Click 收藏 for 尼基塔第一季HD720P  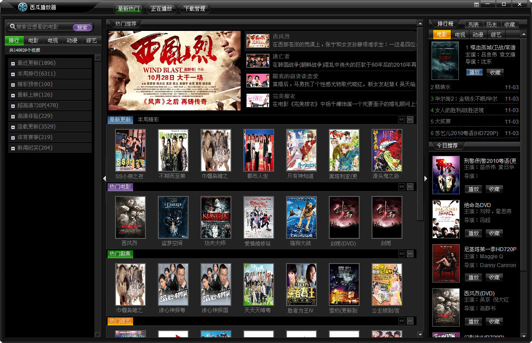click(x=494, y=277)
